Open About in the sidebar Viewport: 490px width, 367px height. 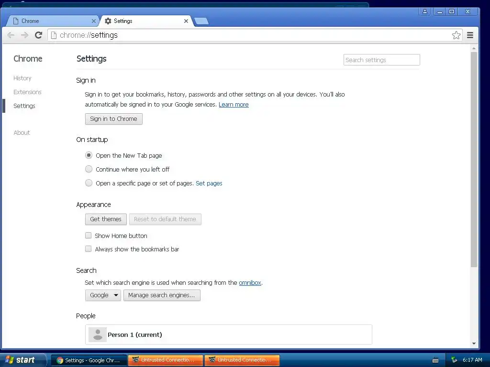[22, 133]
